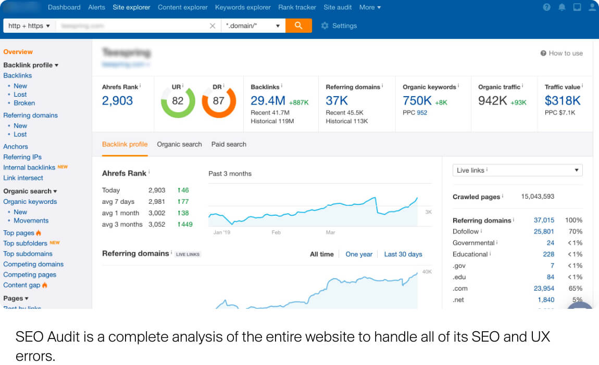
Task: Open Keywords explorer in top menu
Action: point(243,7)
